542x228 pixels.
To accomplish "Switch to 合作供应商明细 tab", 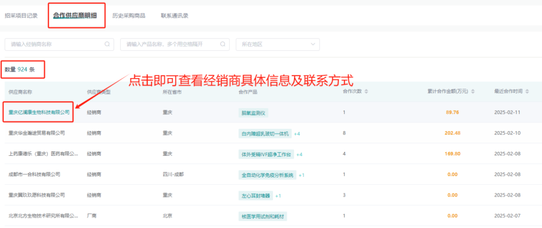I will (x=75, y=16).
